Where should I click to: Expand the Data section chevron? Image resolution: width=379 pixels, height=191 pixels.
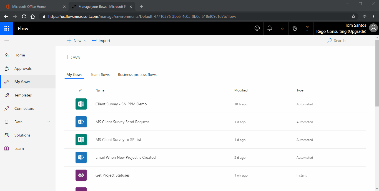(x=49, y=122)
